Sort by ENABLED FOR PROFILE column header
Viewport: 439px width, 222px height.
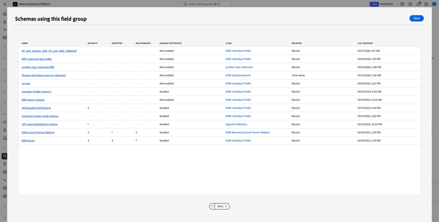(x=170, y=43)
